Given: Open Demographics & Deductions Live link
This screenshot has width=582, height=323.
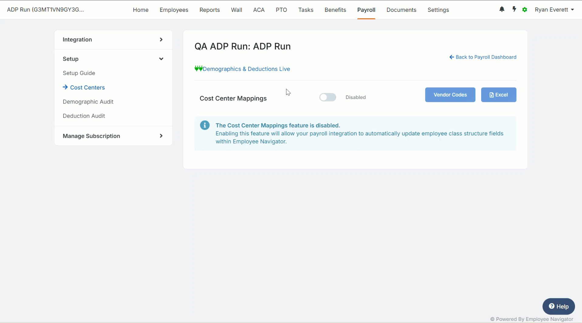Looking at the screenshot, I should (246, 69).
